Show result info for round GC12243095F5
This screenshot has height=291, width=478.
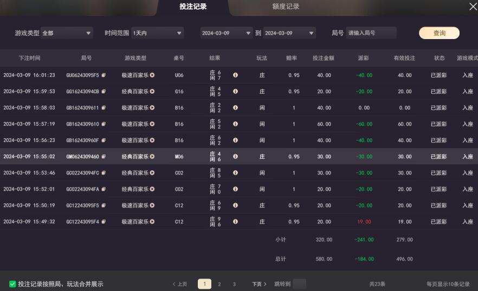tap(235, 205)
